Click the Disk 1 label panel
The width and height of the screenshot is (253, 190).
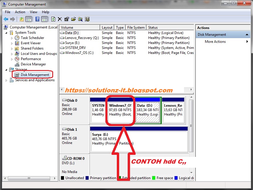(74, 139)
